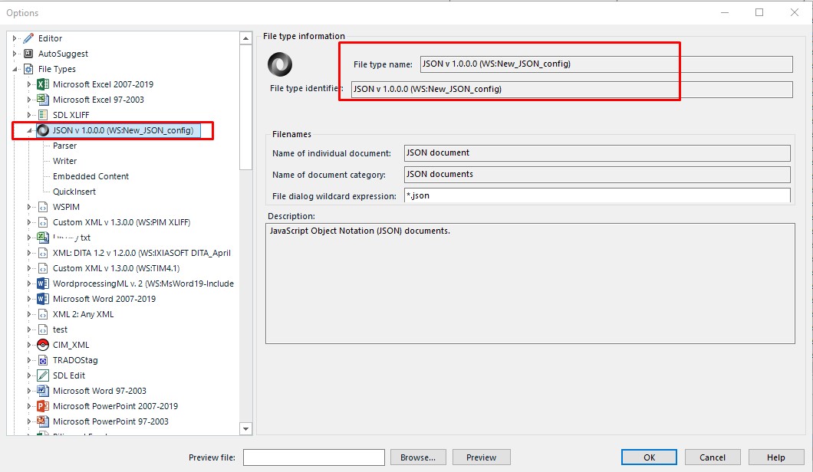
Task: Expand Microsoft Word 2007-2019 node
Action: point(29,299)
